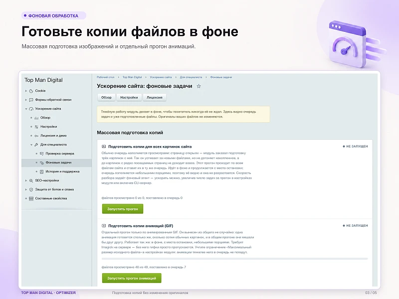The width and height of the screenshot is (399, 299).
Task: Click Top Man Digital sidebar title
Action: click(x=43, y=80)
